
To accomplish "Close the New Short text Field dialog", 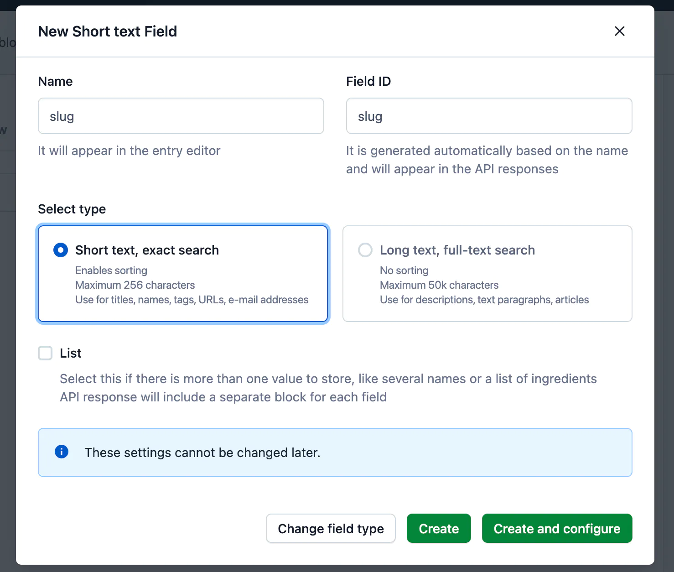I will (x=619, y=31).
